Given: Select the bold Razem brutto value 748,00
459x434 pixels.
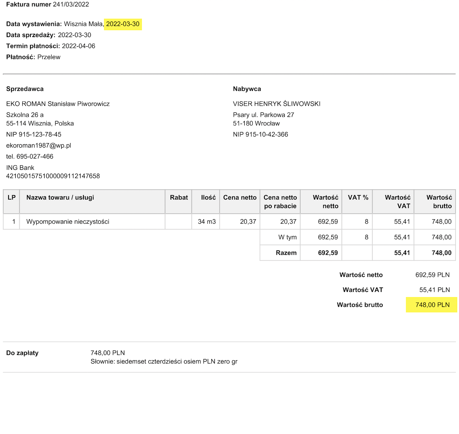Looking at the screenshot, I should (442, 253).
